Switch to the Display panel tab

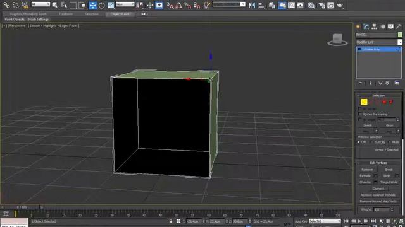390,26
